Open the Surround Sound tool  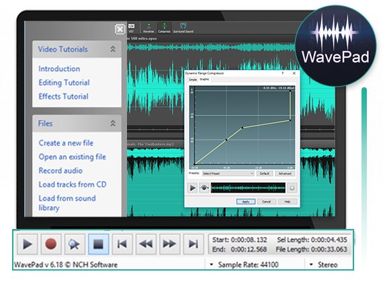(x=183, y=28)
